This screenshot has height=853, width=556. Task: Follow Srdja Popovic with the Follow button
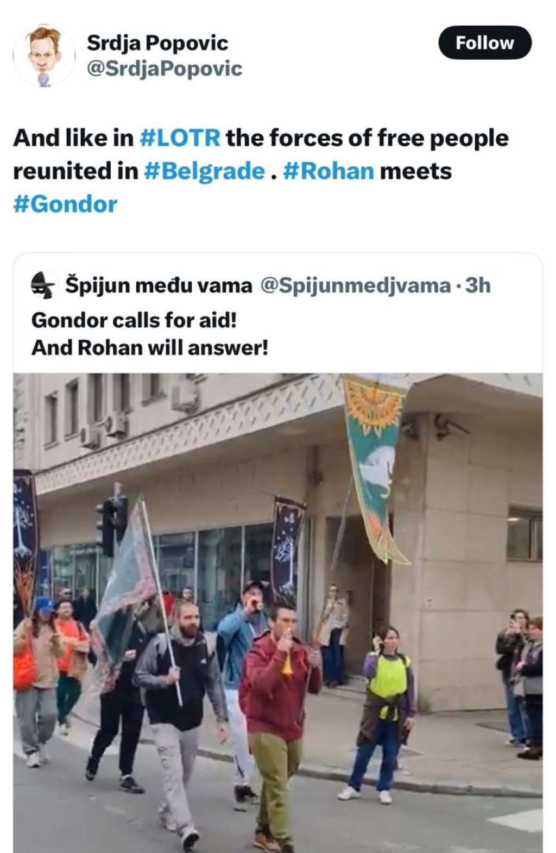tap(484, 42)
